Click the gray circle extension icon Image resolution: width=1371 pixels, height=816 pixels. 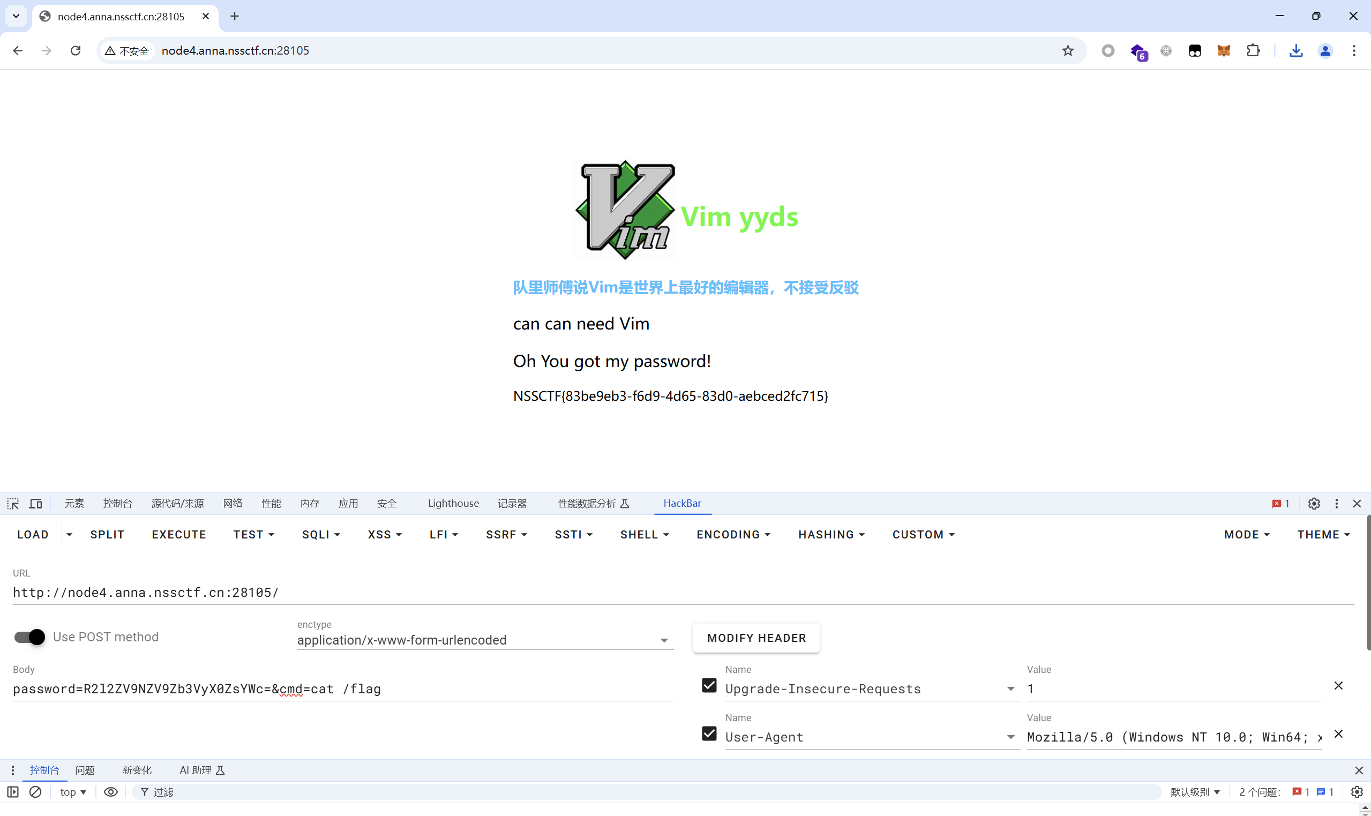point(1108,50)
